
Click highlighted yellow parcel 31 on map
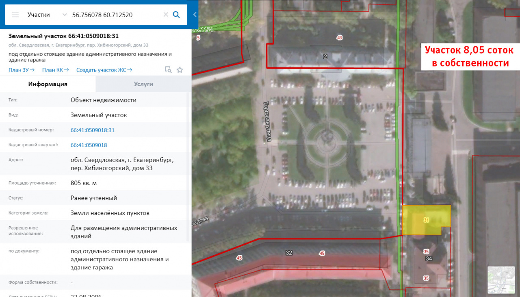click(x=427, y=220)
